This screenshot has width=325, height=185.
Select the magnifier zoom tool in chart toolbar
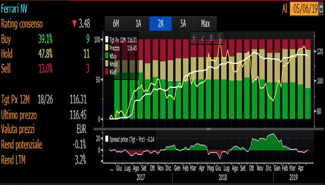click(x=220, y=37)
